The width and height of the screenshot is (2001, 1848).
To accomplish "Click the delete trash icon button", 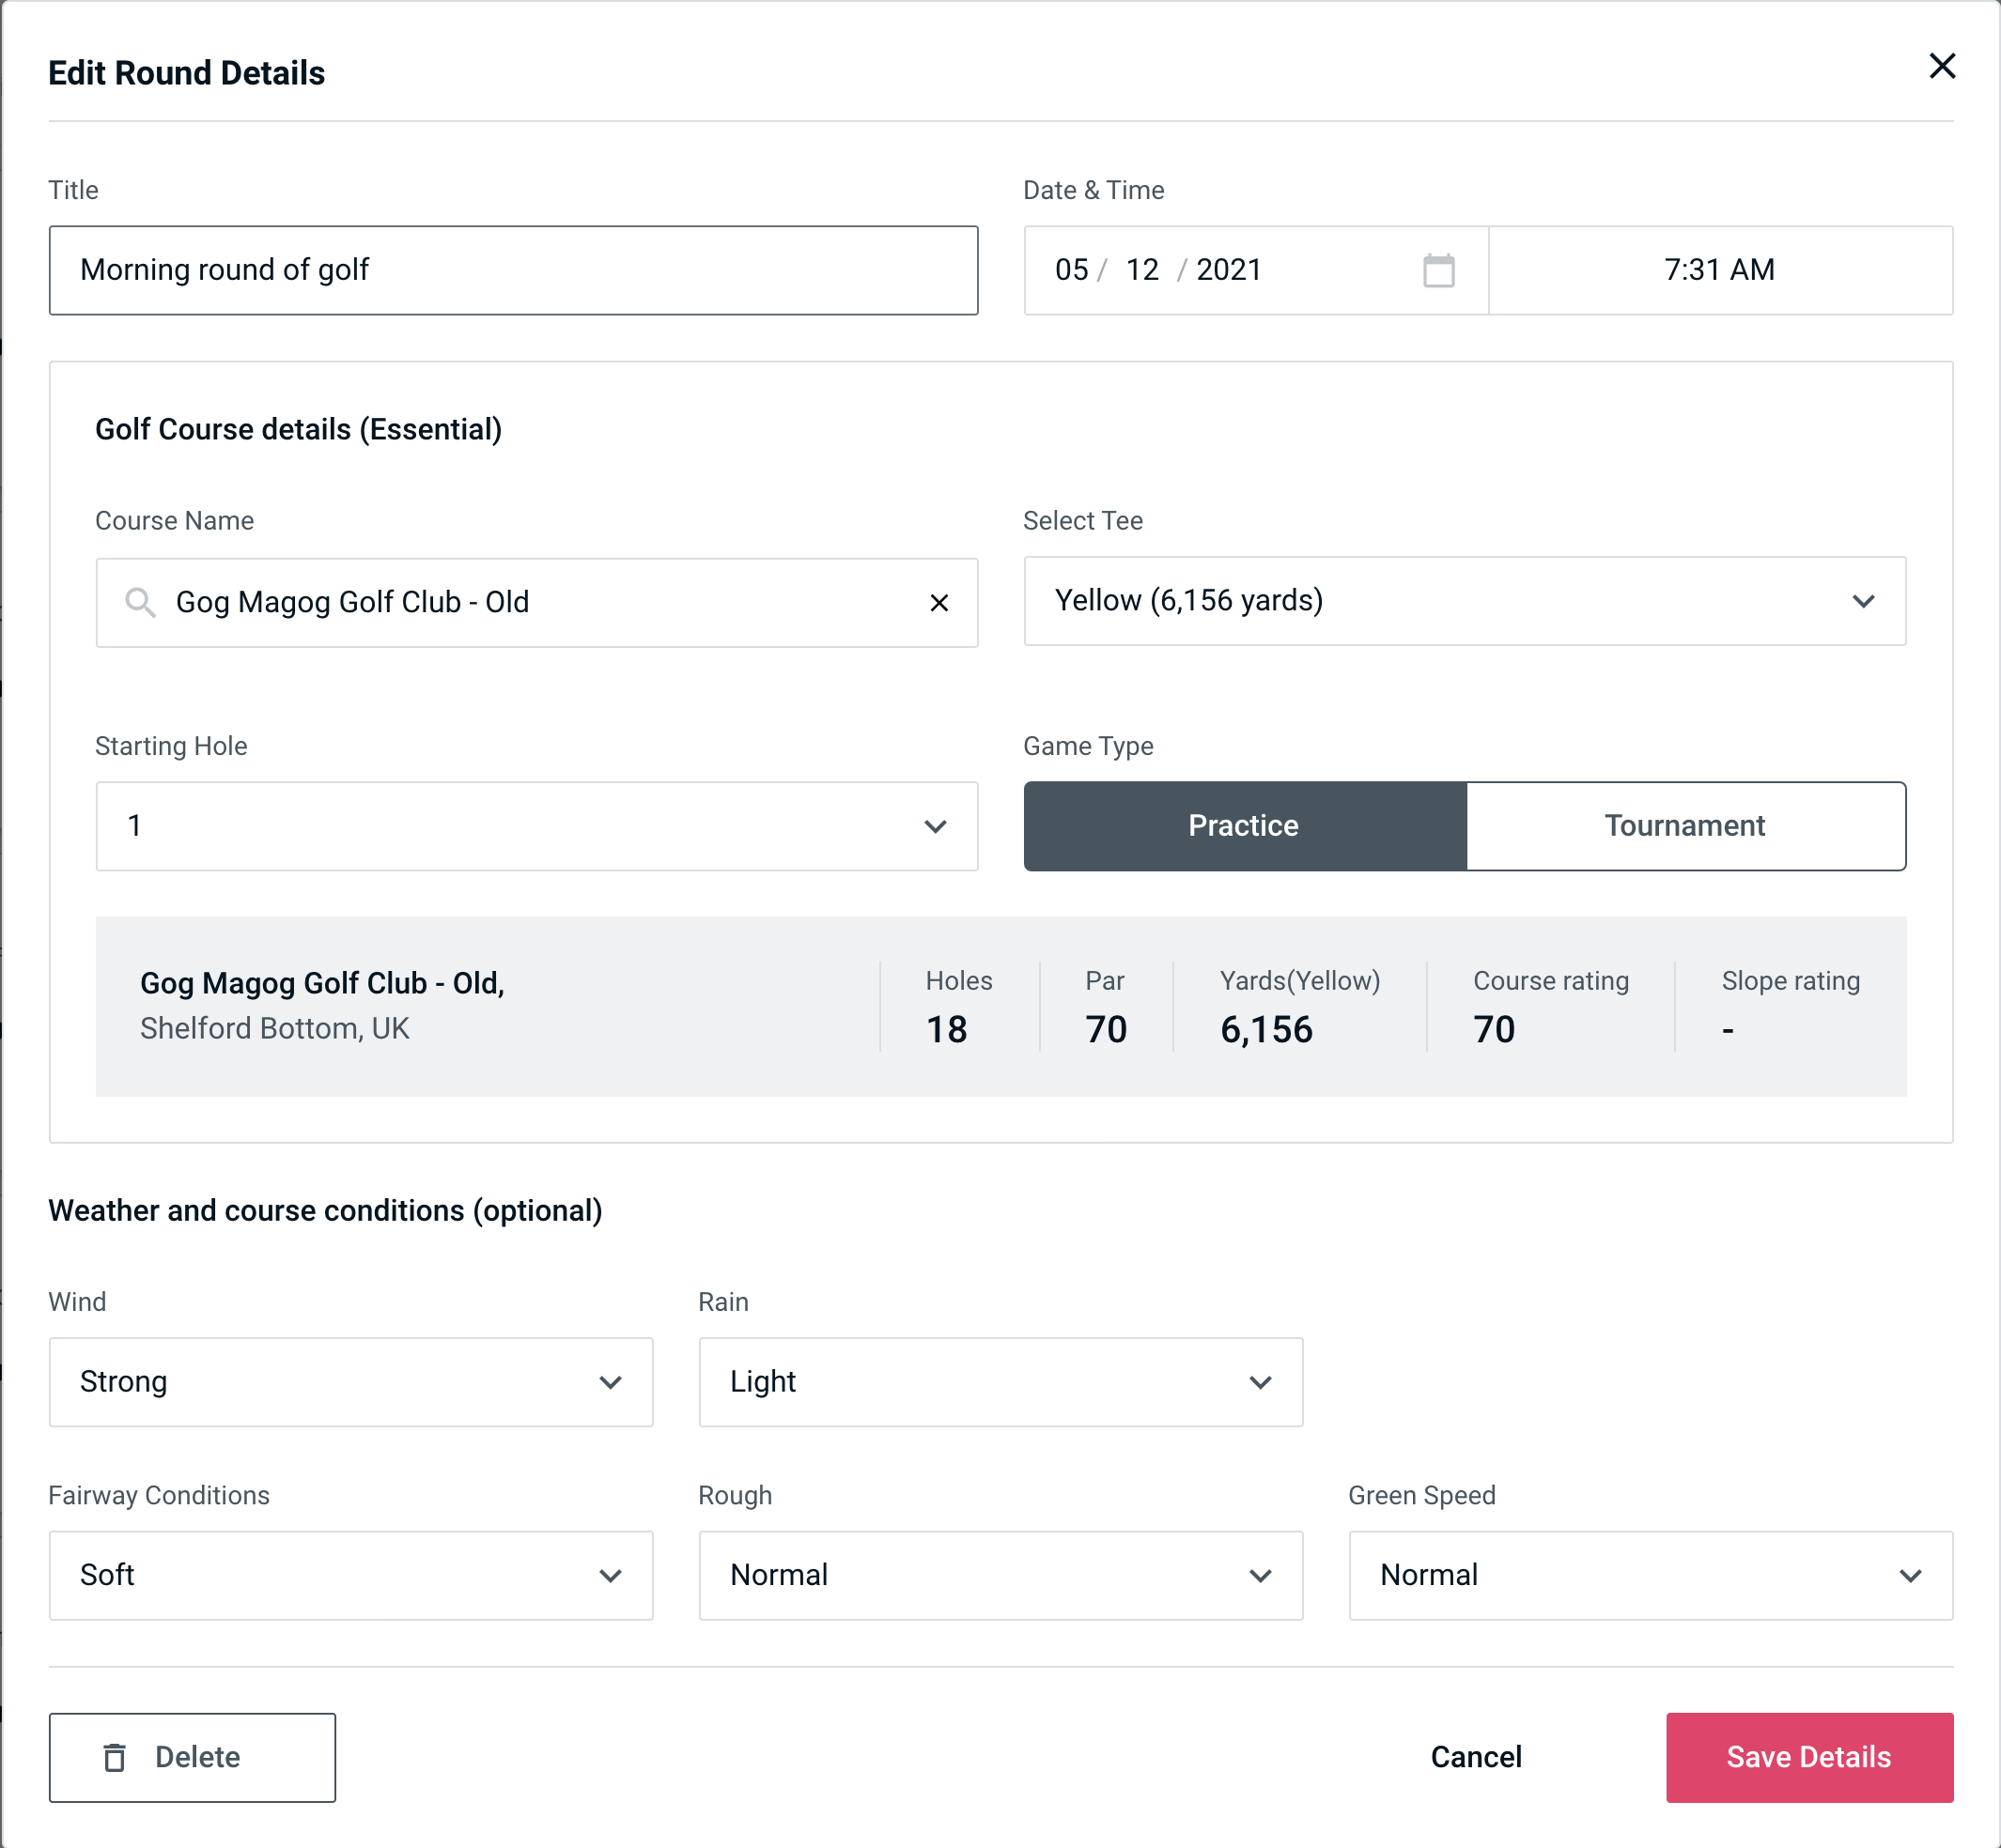I will point(116,1758).
